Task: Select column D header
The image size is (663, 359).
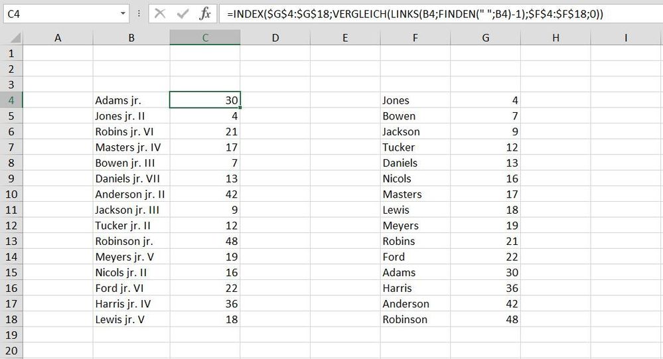Action: tap(275, 38)
